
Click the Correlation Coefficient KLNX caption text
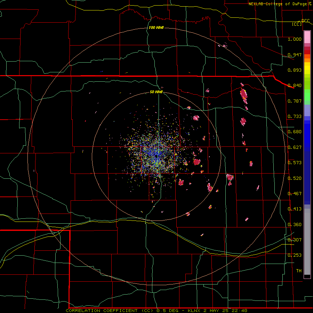tap(156, 311)
